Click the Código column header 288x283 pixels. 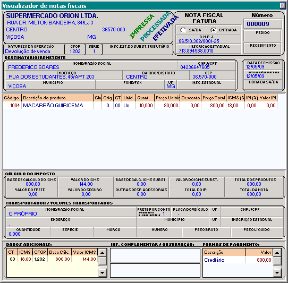point(12,98)
